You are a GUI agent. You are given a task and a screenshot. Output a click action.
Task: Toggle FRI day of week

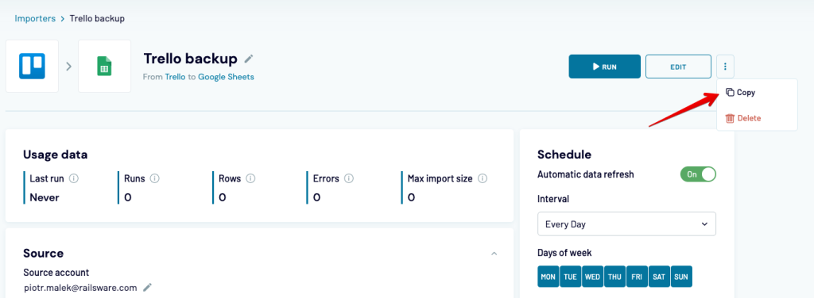point(637,277)
